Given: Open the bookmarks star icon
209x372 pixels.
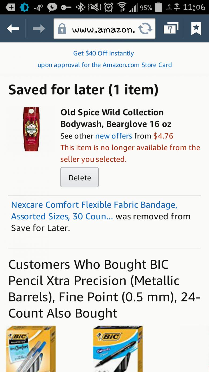Looking at the screenshot, I should point(196,28).
